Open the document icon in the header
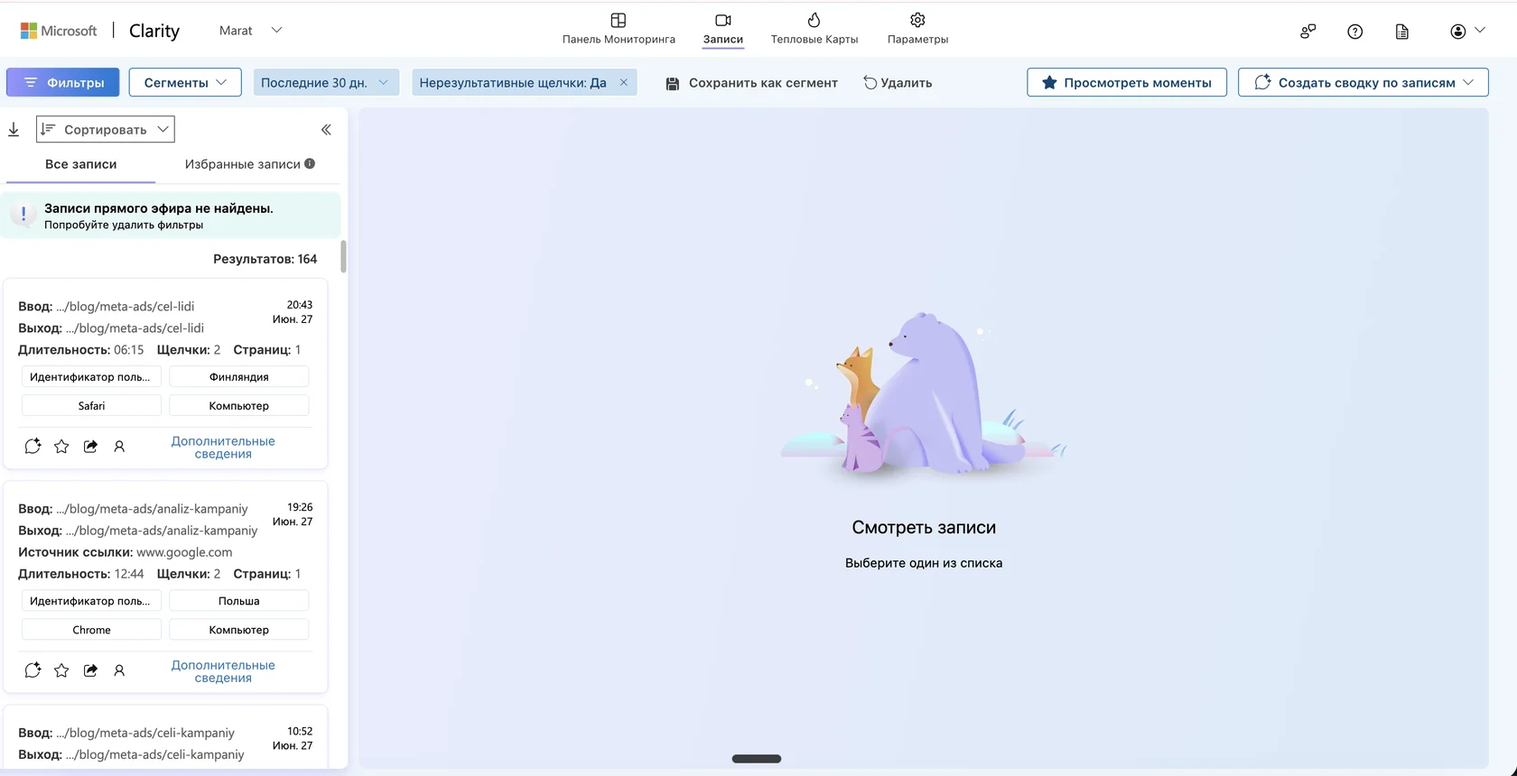This screenshot has width=1517, height=776. click(1401, 32)
